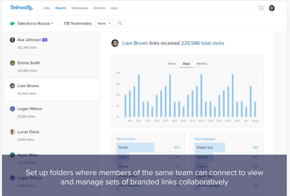Open the info help icon
The width and height of the screenshot is (290, 196).
coord(261,8)
